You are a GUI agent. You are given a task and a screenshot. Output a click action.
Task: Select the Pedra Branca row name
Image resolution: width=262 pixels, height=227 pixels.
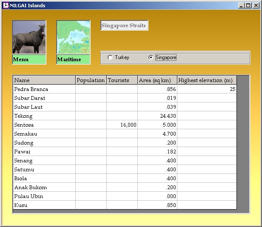tap(44, 89)
